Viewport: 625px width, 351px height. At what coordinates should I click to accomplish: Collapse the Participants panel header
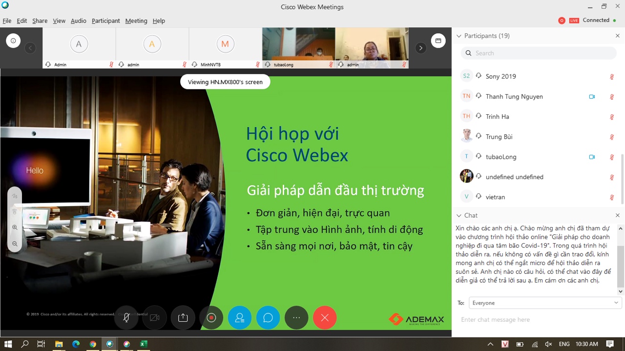[458, 36]
